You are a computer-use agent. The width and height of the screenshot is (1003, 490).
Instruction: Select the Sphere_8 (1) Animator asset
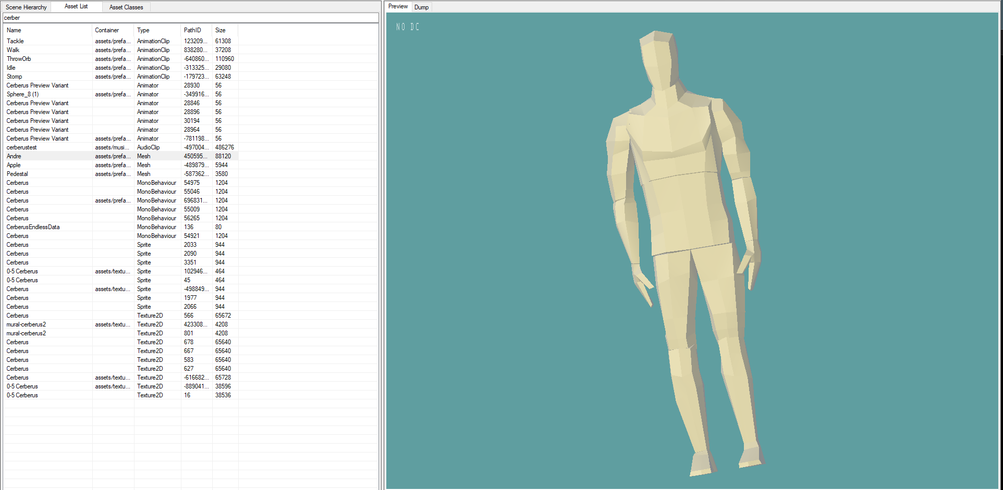[x=22, y=94]
